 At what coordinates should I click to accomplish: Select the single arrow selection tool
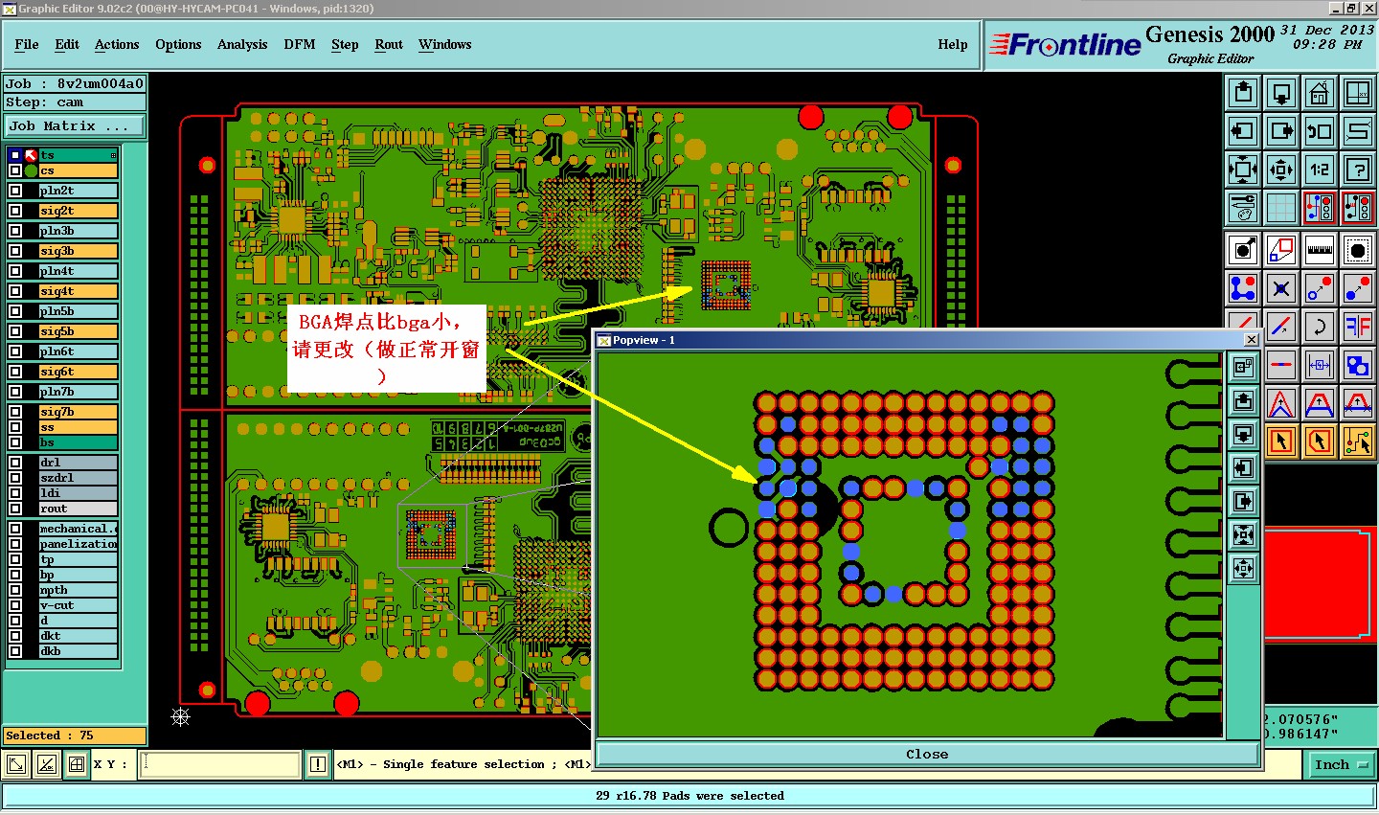tap(1281, 441)
